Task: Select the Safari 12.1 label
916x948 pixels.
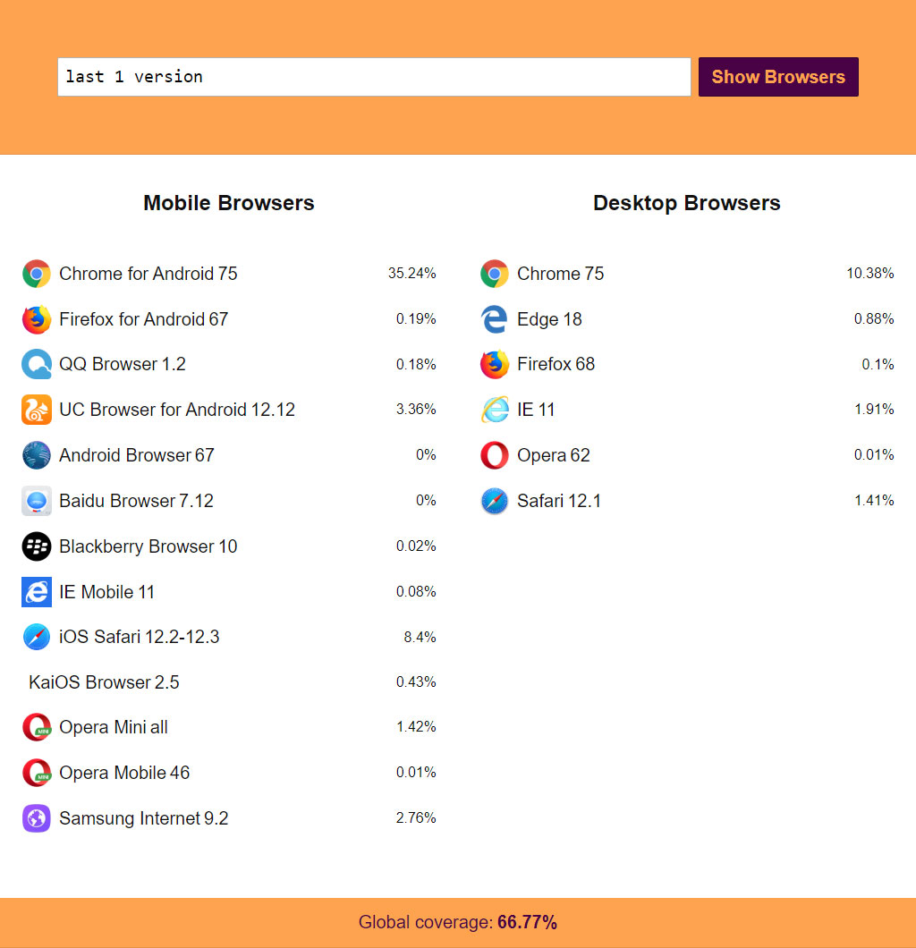Action: coord(559,501)
